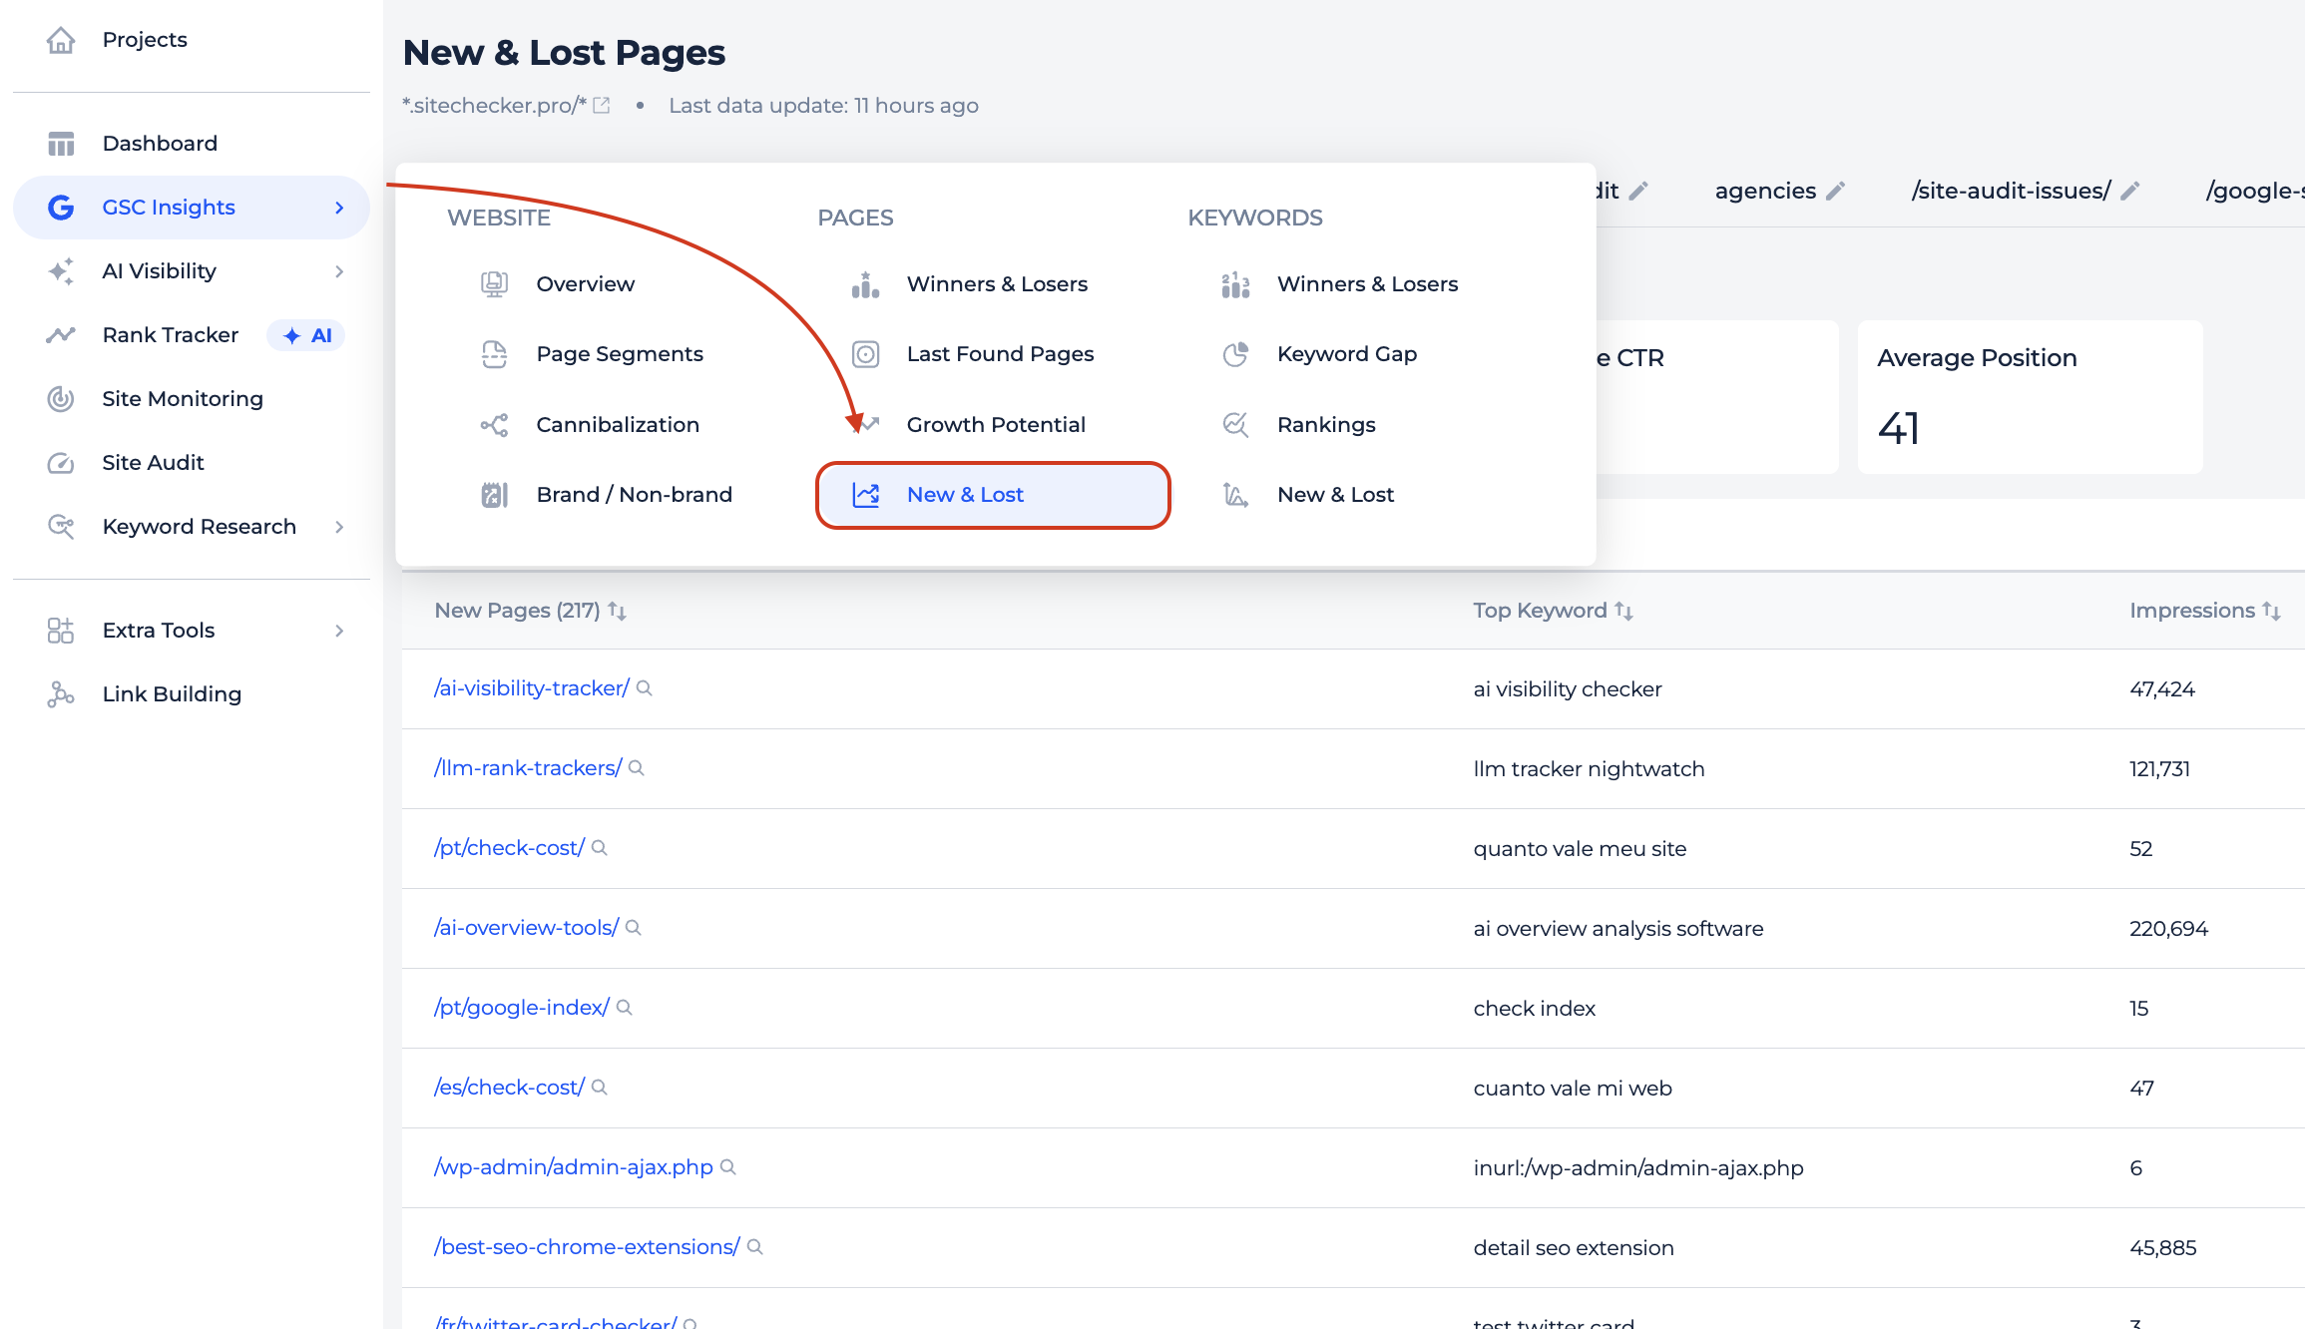Image resolution: width=2305 pixels, height=1329 pixels.
Task: Click the search icon next to /wp-admin/admin-ajax.php
Action: coord(728,1167)
